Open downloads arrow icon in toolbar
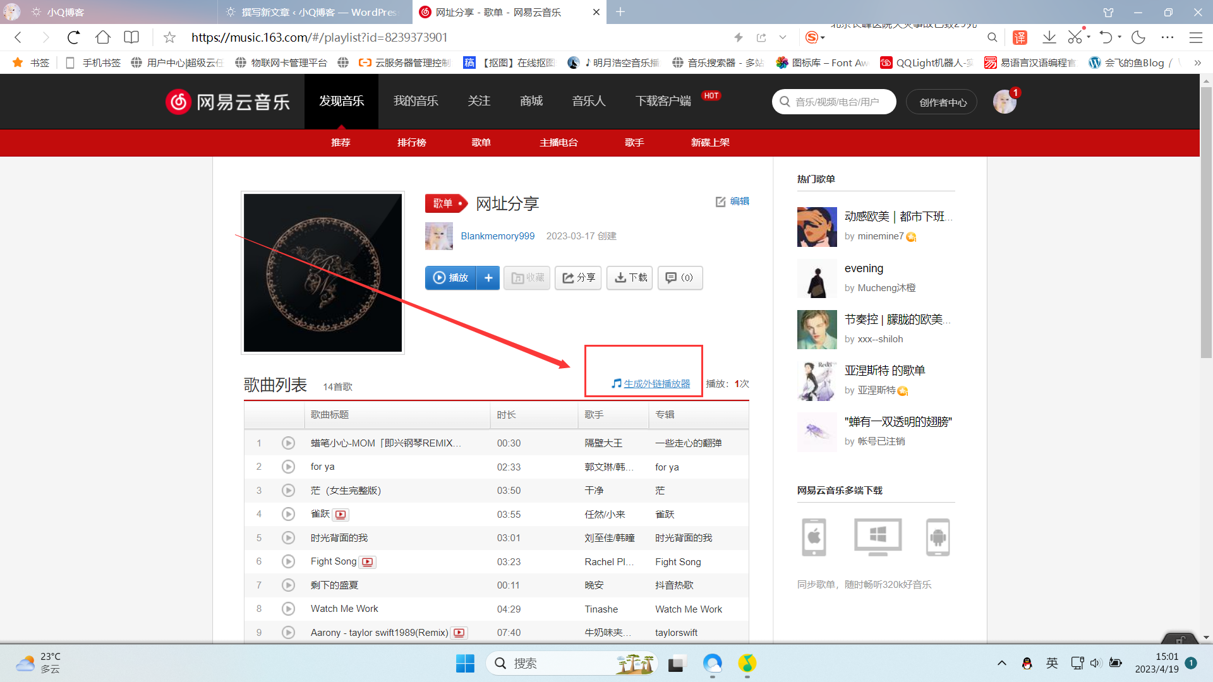1213x682 pixels. tap(1049, 37)
